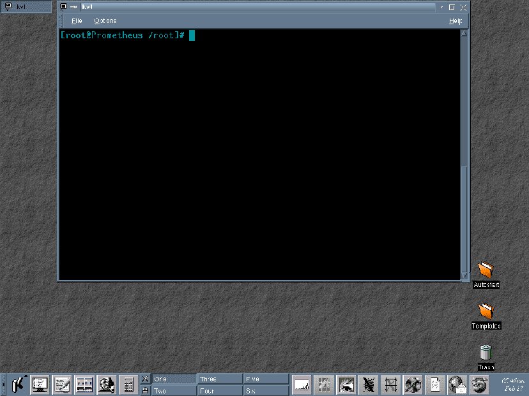Switch to virtual desktop Three
The height and width of the screenshot is (396, 529).
[x=219, y=379]
